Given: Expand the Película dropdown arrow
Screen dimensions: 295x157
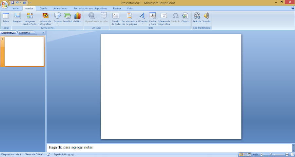Looking at the screenshot, I should tap(197, 24).
